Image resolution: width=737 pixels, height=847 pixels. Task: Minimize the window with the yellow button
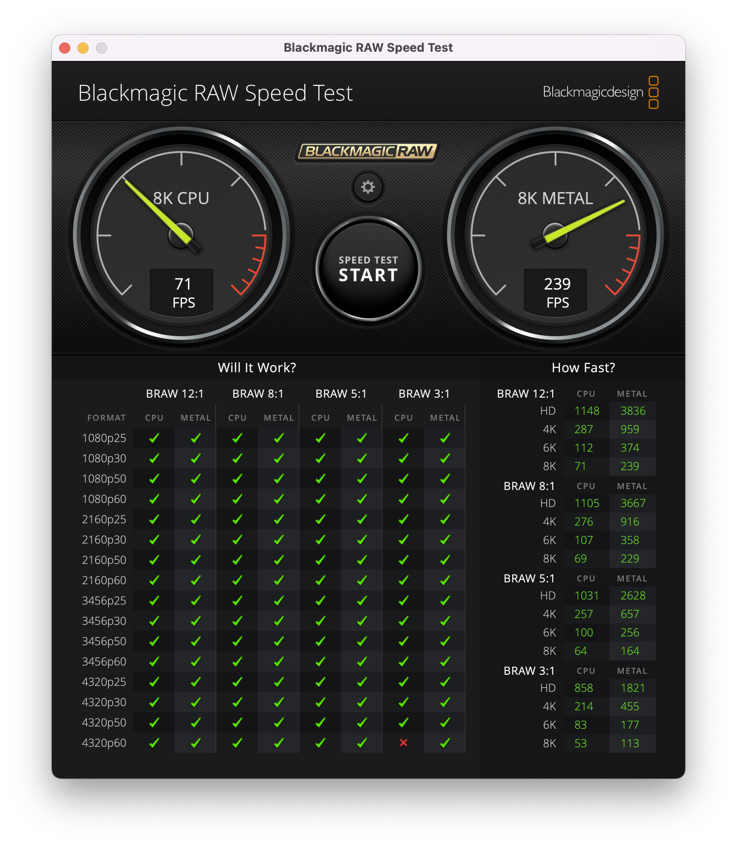pos(83,48)
